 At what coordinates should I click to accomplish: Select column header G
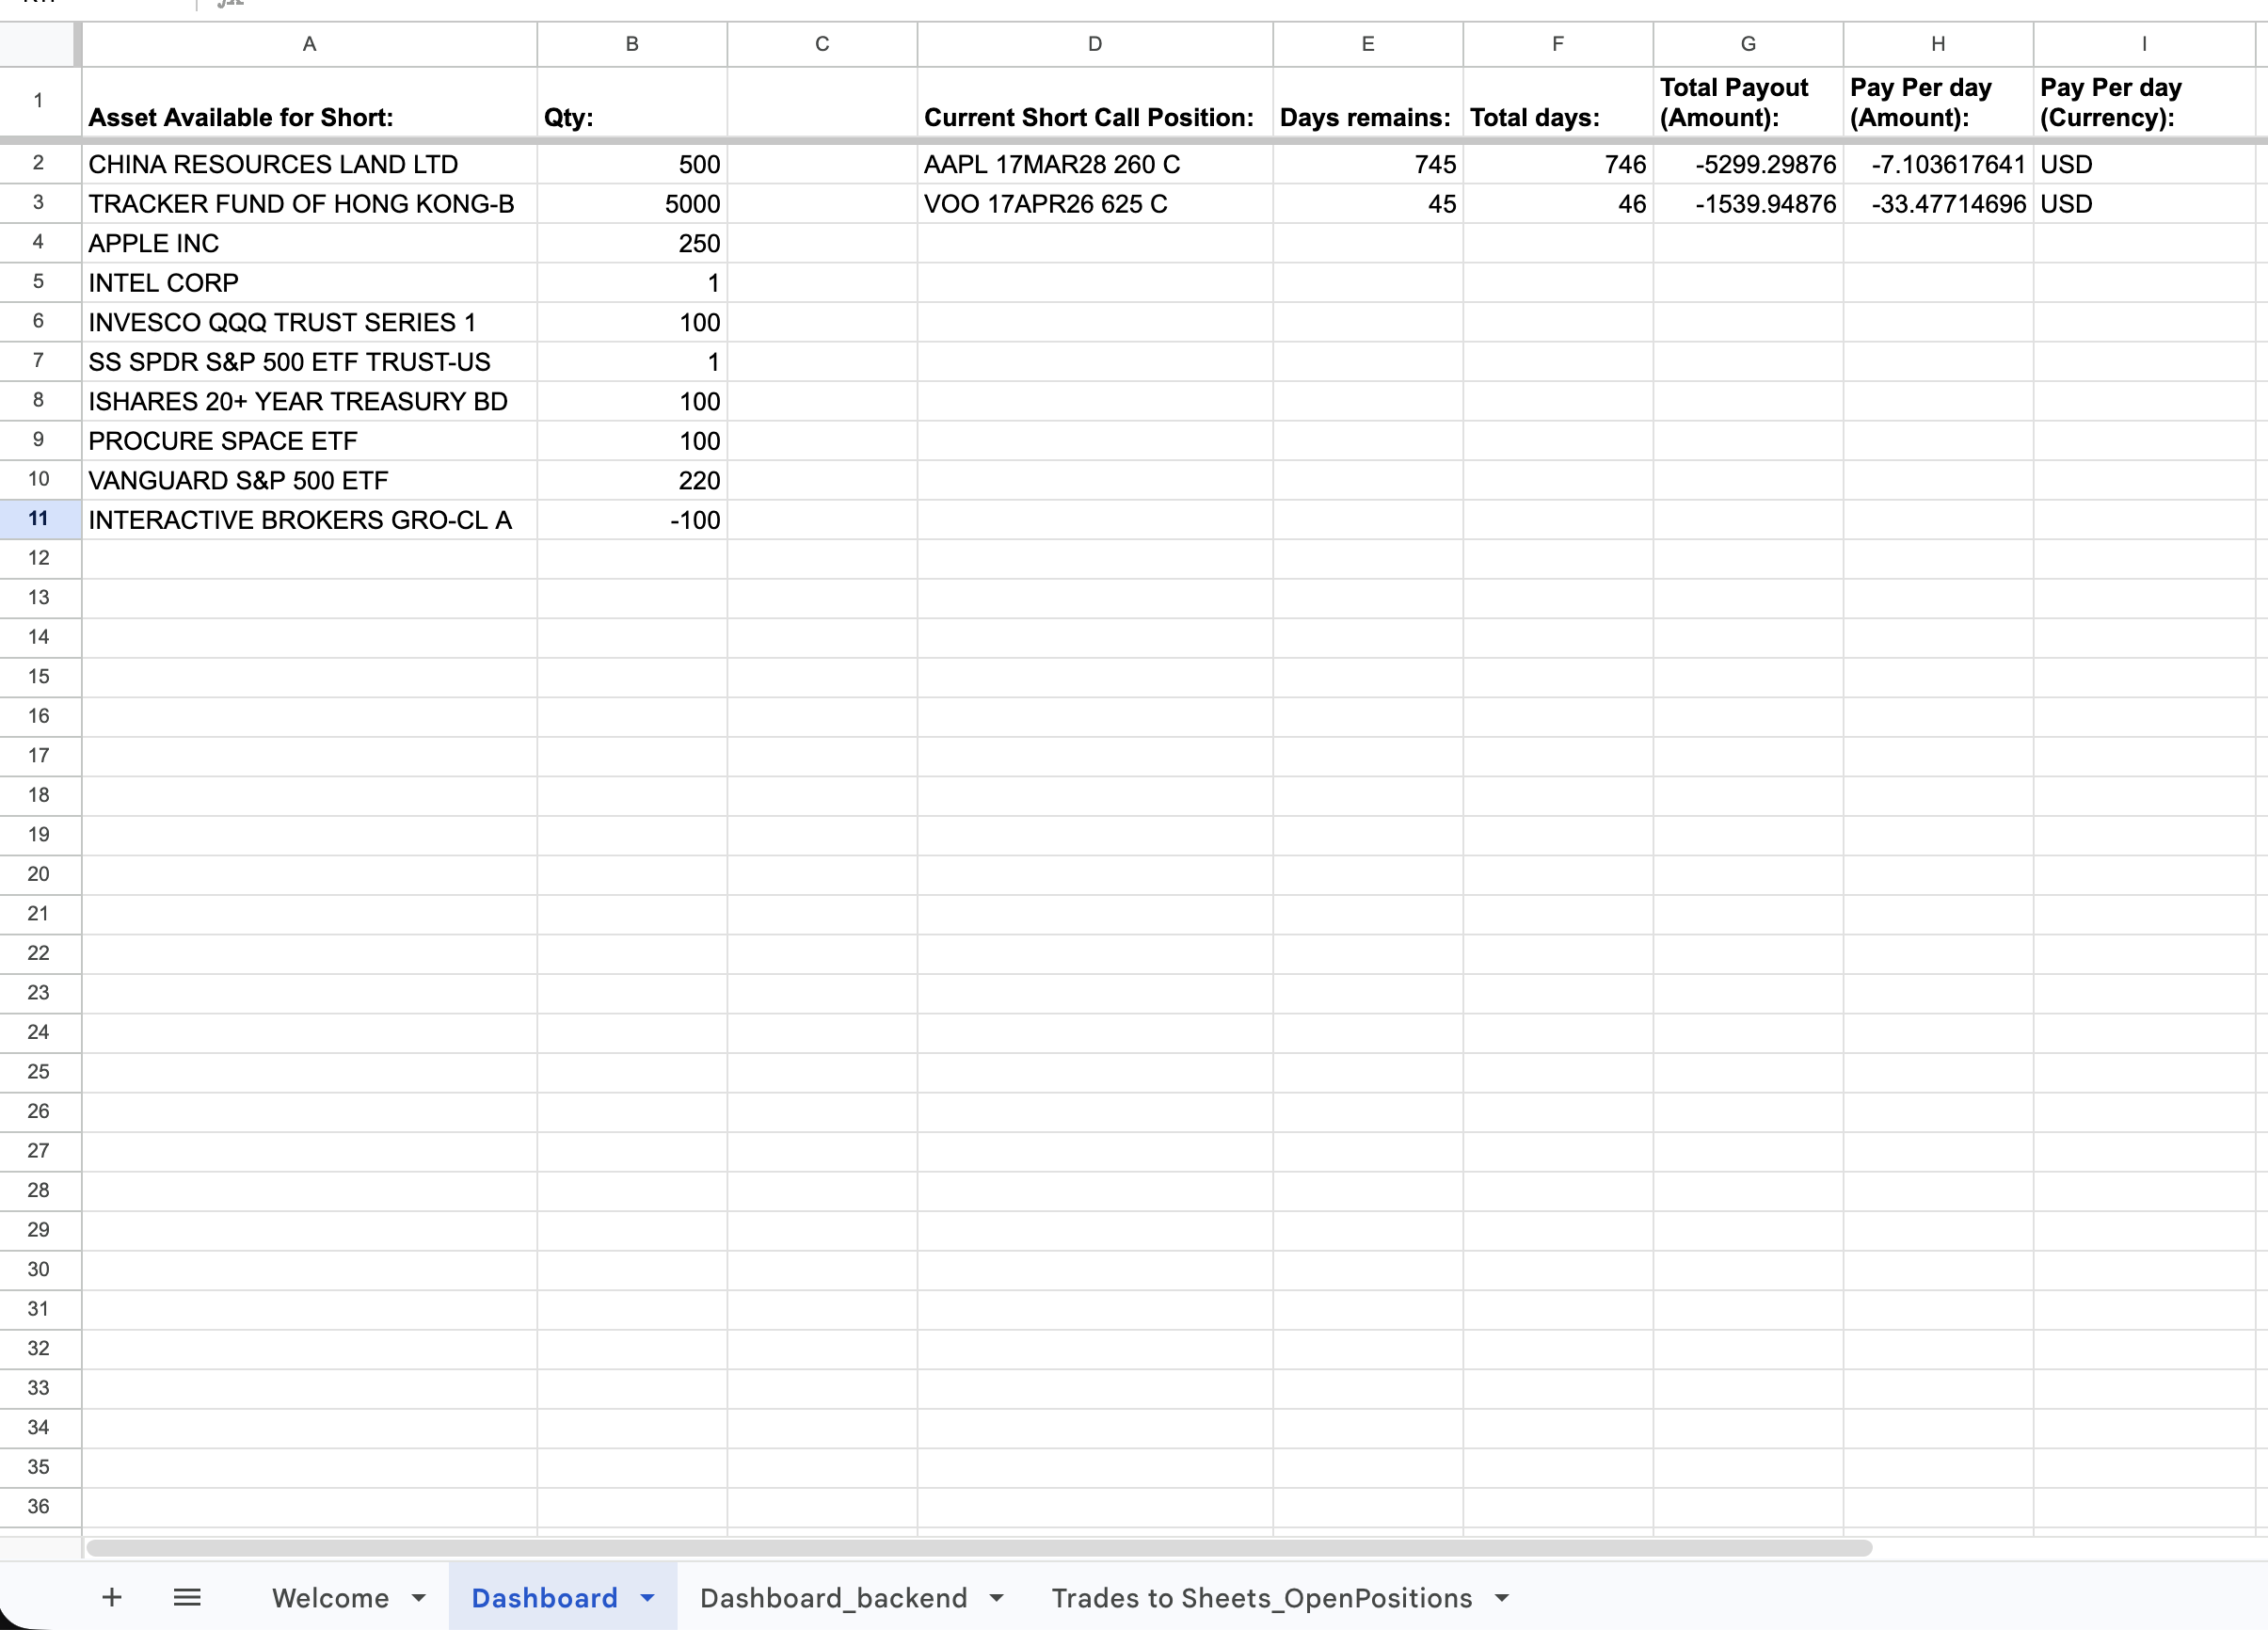[1749, 44]
